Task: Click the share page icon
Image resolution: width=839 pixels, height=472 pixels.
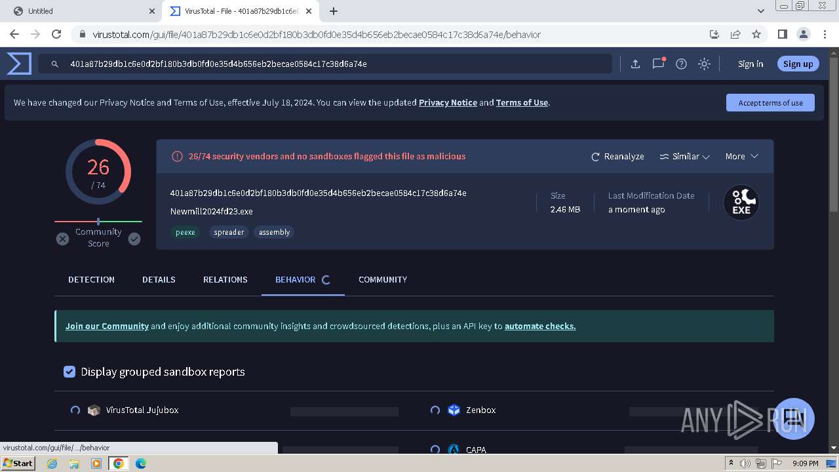Action: click(735, 34)
